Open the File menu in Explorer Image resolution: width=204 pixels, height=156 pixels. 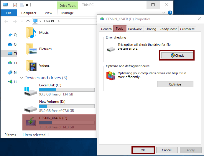[x=9, y=13]
